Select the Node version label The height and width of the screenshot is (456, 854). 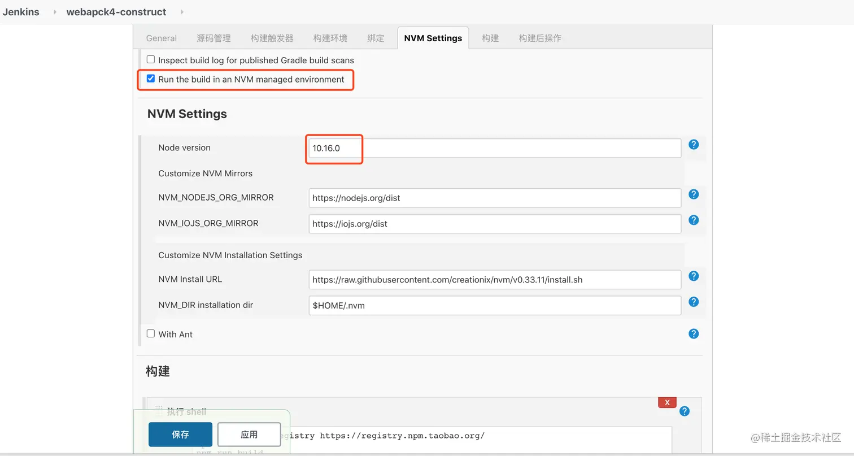pos(184,147)
